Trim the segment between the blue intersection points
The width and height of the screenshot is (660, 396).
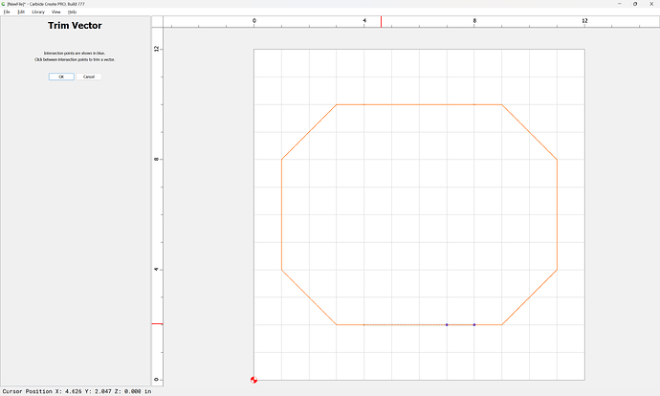coord(460,325)
